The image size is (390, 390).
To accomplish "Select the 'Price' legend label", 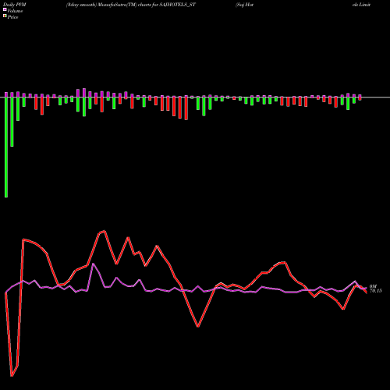I will click(12, 17).
